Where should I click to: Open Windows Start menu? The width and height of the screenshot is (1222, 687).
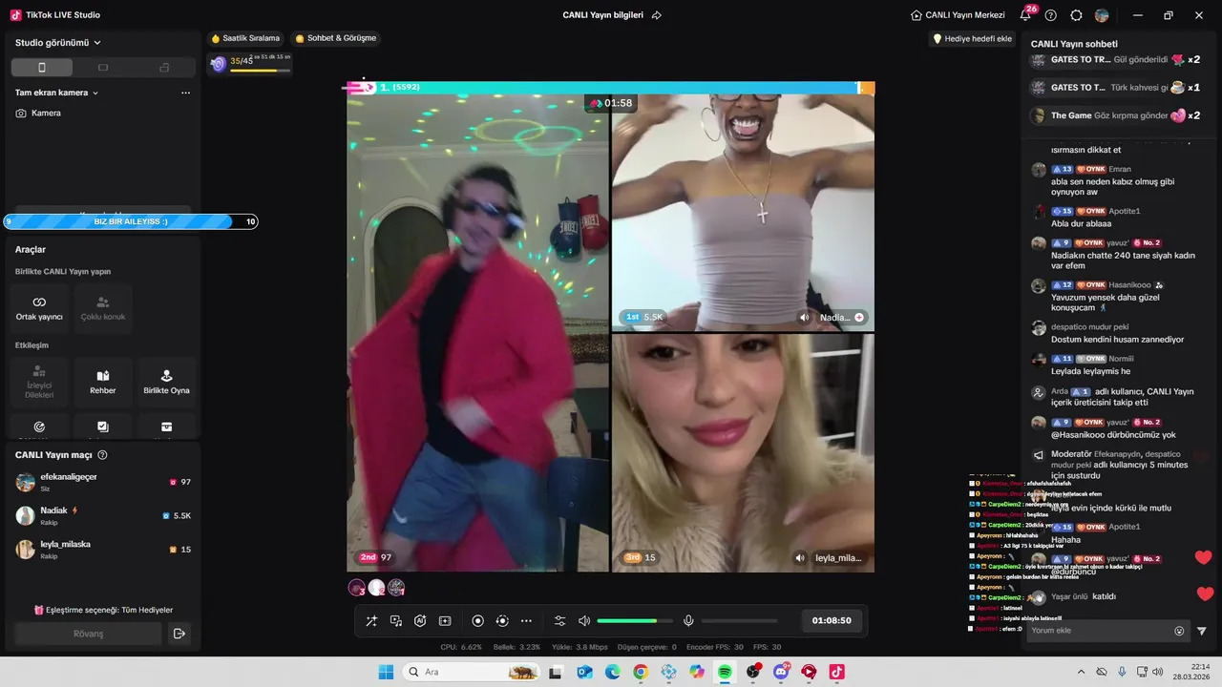[x=386, y=672]
